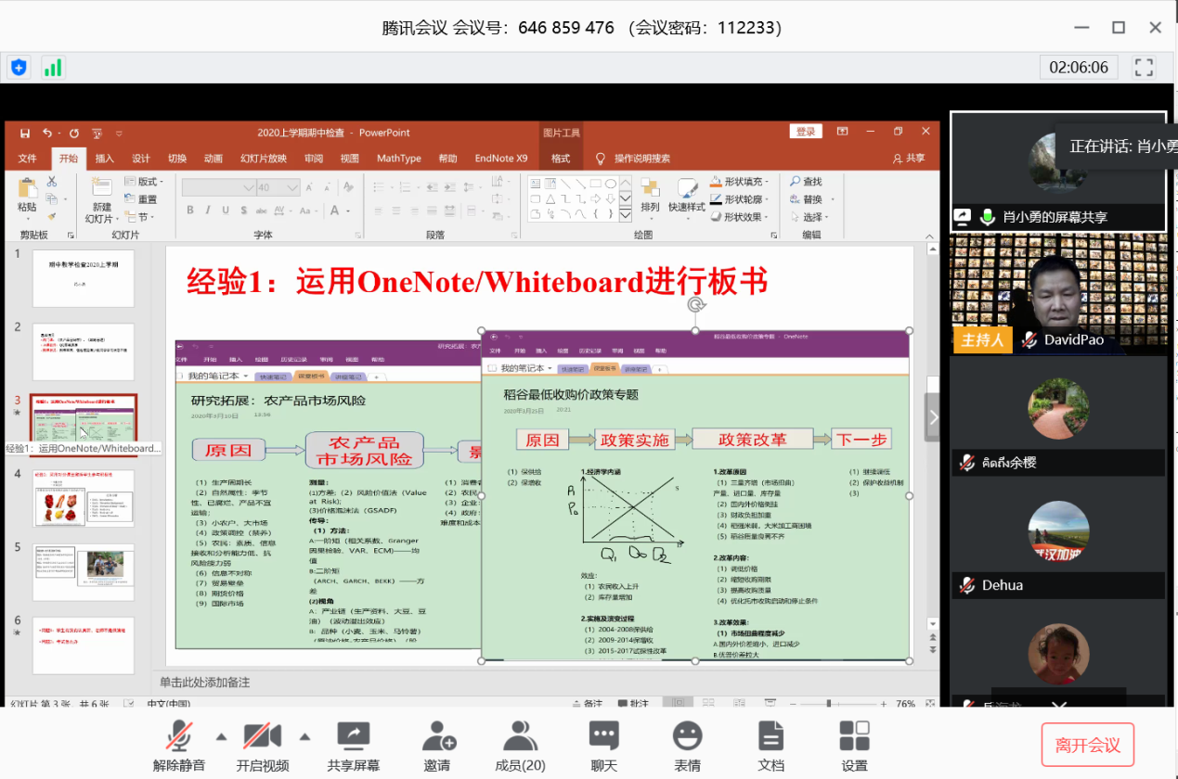Open meeting 设置 settings
Viewport: 1178px width, 779px height.
(x=854, y=747)
